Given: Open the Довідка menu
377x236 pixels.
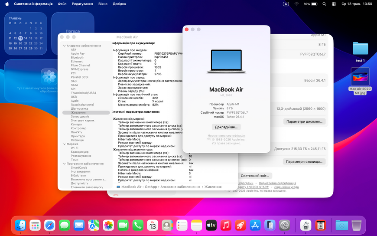Looking at the screenshot, I should [119, 4].
